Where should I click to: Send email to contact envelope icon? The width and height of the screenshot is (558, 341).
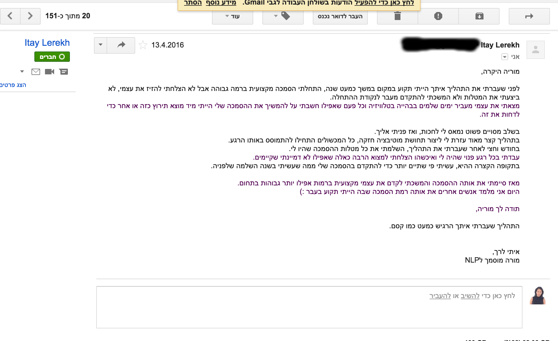click(x=36, y=72)
